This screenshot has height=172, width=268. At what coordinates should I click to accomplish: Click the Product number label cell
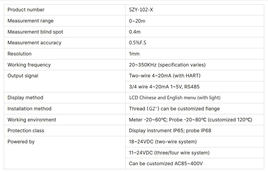coord(65,10)
